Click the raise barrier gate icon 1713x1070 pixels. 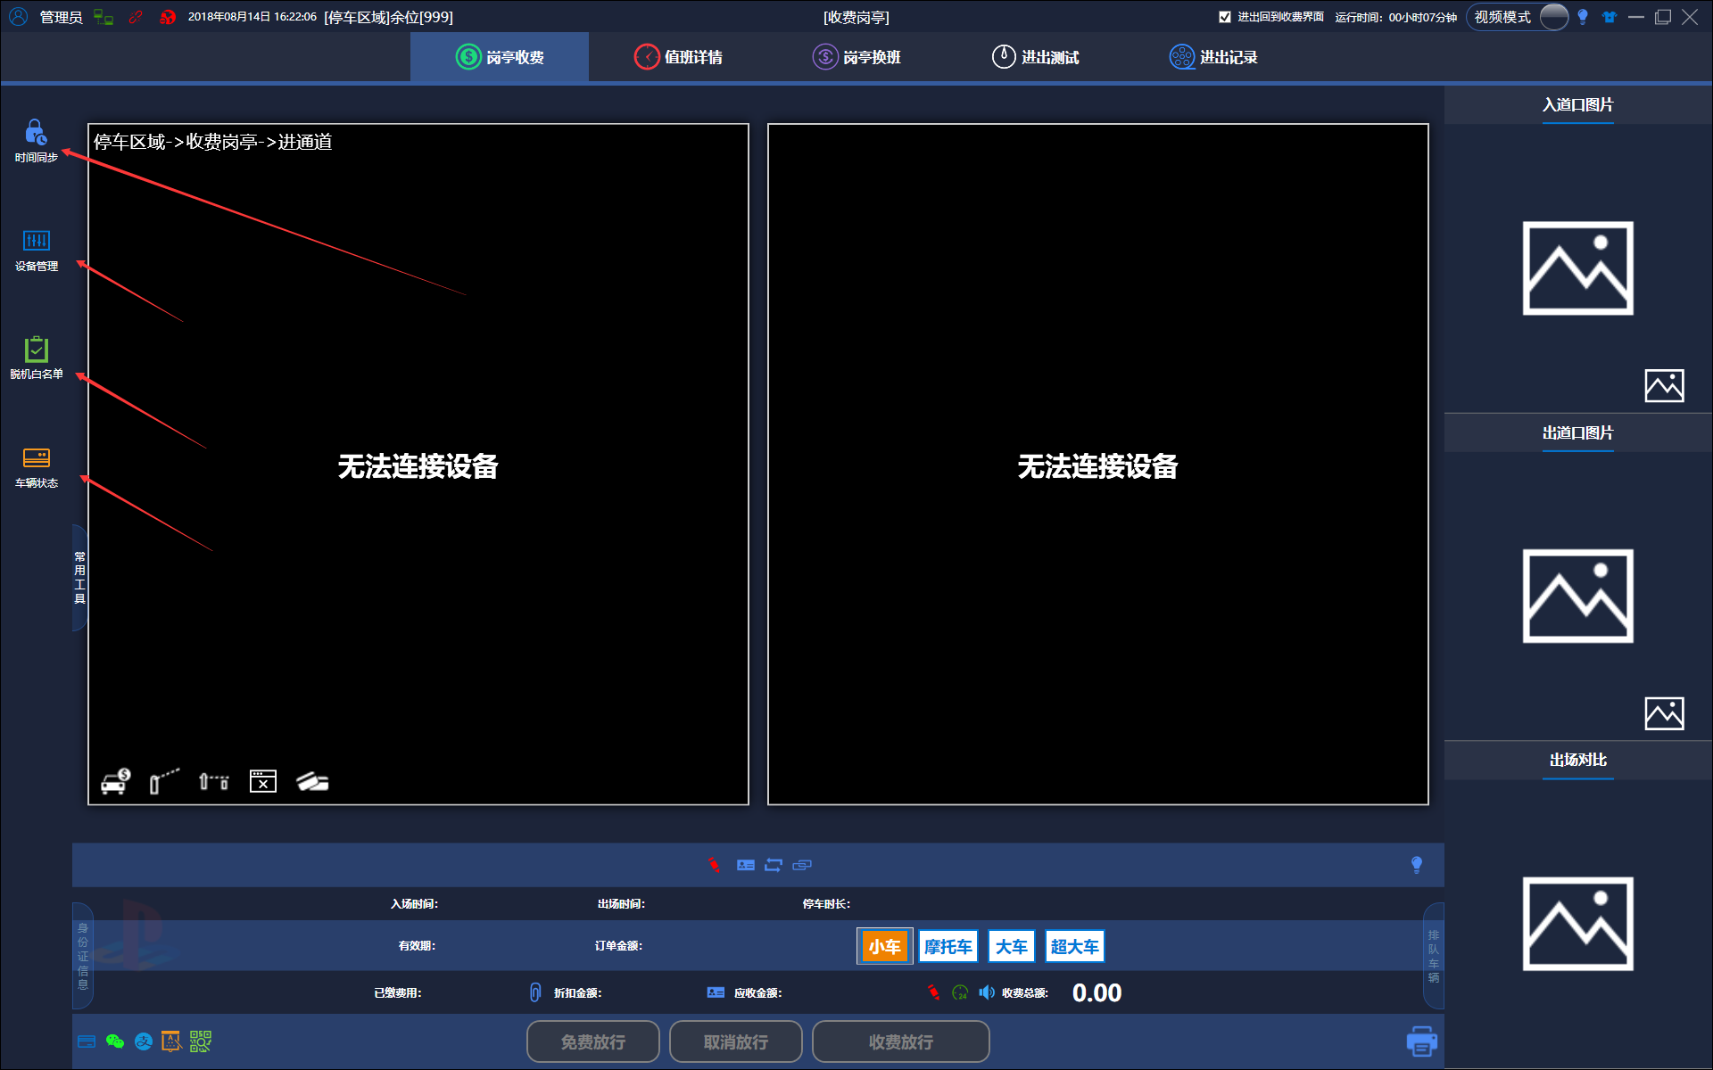pyautogui.click(x=164, y=781)
